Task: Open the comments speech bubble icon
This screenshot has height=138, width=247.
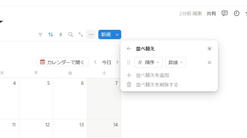Action: point(224,13)
